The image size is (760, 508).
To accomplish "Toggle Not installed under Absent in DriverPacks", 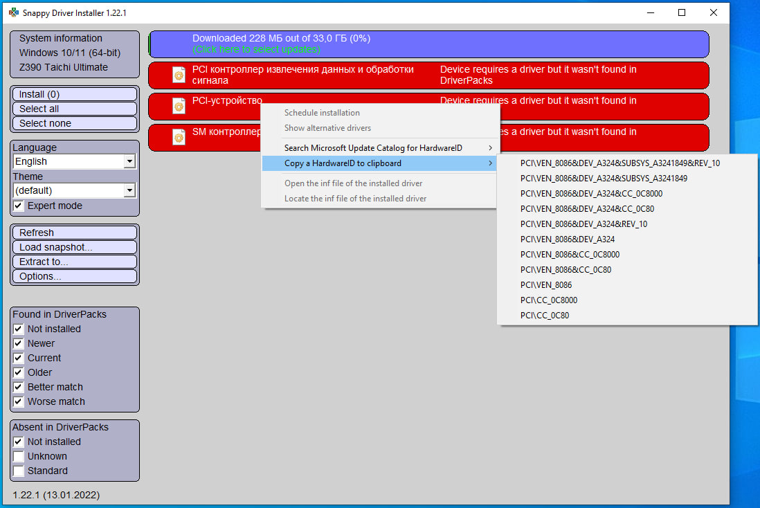I will [x=19, y=442].
